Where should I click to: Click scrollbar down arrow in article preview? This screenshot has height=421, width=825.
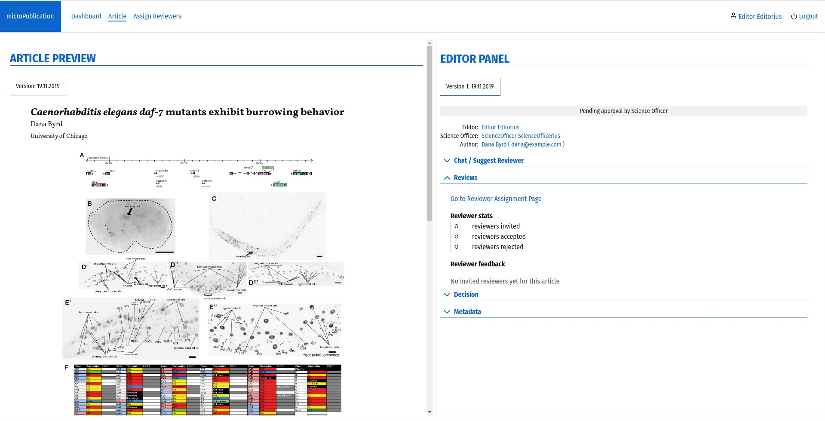(x=429, y=412)
